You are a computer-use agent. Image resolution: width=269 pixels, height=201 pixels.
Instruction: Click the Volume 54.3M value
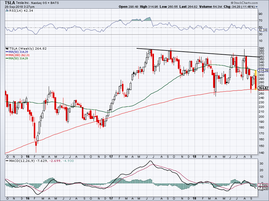[x=211, y=7]
